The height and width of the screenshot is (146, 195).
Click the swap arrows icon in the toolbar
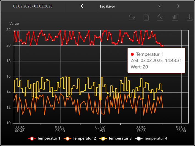[132, 17]
